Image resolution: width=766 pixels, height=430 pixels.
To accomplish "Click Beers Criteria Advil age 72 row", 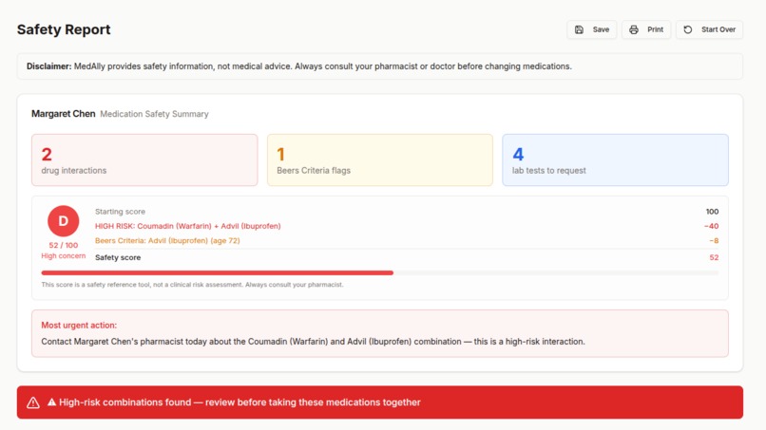I will click(167, 240).
